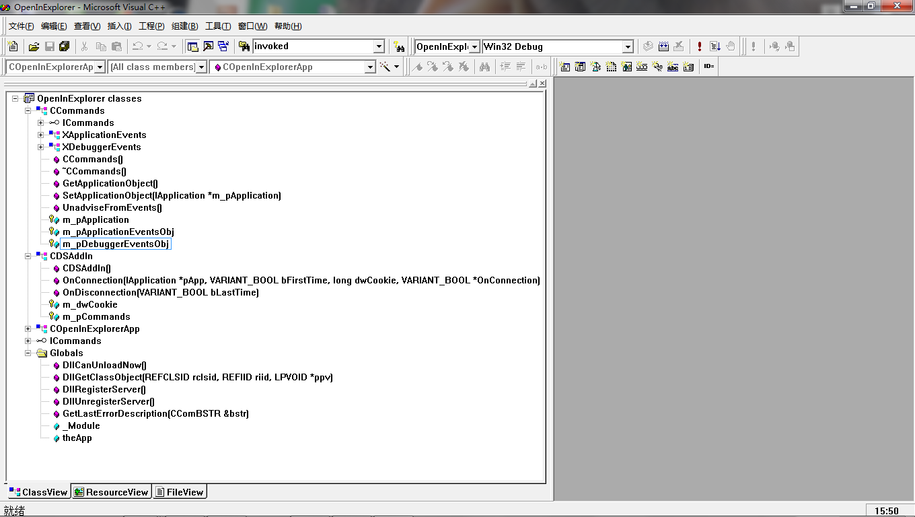This screenshot has height=517, width=915.
Task: Open the WizardBar Actions dropdown arrow
Action: pos(397,67)
